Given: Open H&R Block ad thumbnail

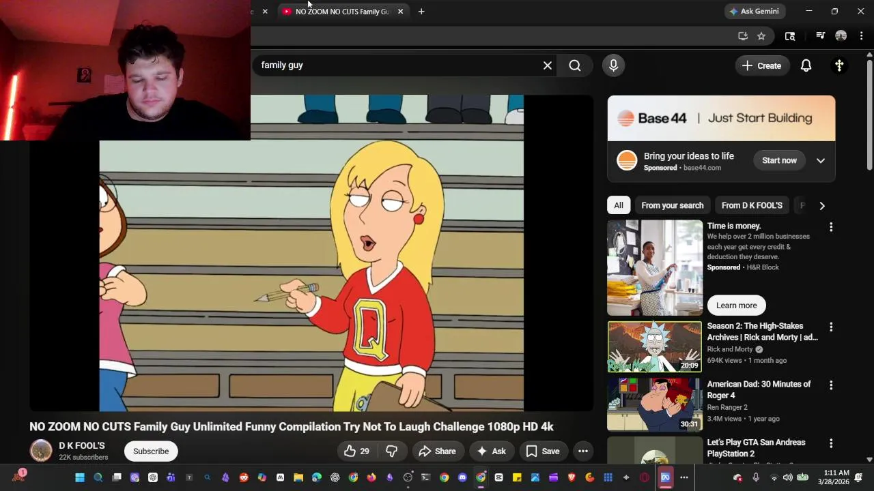Looking at the screenshot, I should 655,267.
